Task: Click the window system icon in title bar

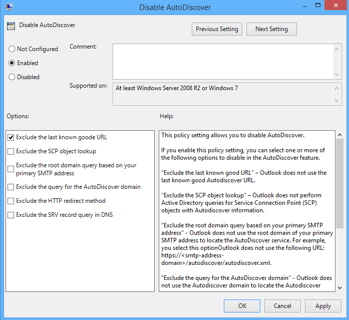Action: 9,7
